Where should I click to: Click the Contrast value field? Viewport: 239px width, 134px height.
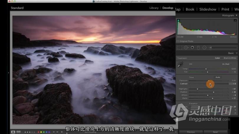(x=233, y=84)
